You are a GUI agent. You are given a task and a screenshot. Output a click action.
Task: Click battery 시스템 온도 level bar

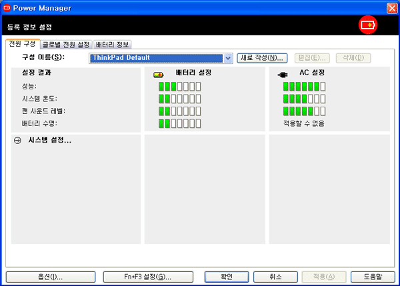click(x=179, y=99)
